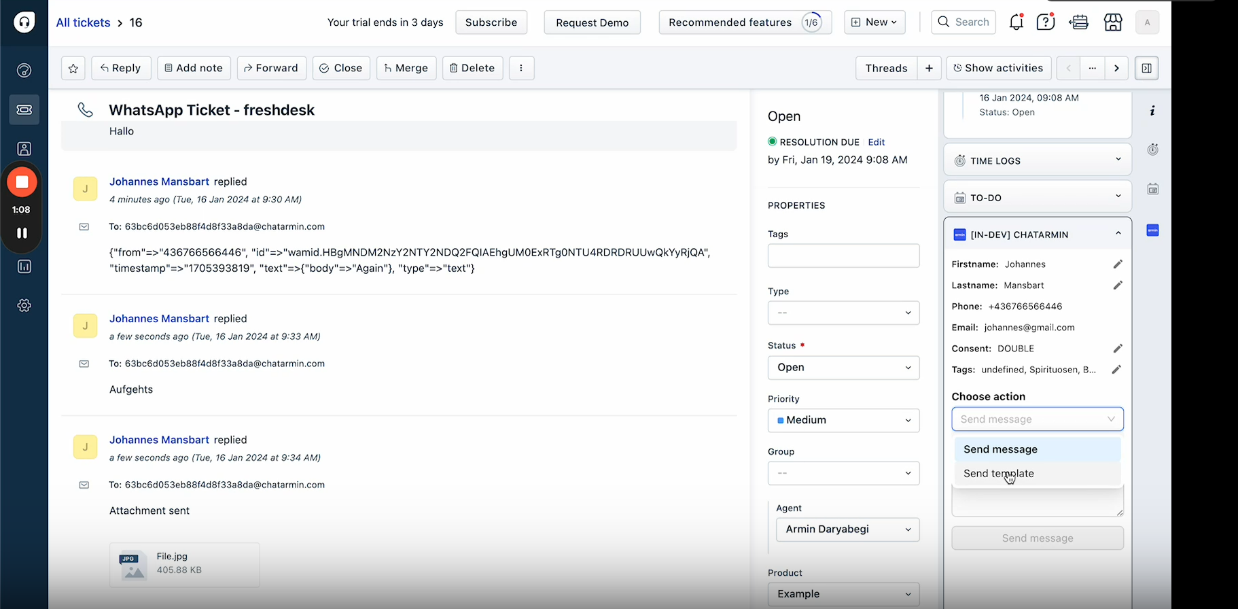This screenshot has width=1238, height=609.
Task: Toggle the side panel collapse button
Action: click(1146, 68)
